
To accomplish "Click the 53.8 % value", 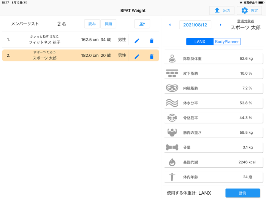I will click(246, 103).
